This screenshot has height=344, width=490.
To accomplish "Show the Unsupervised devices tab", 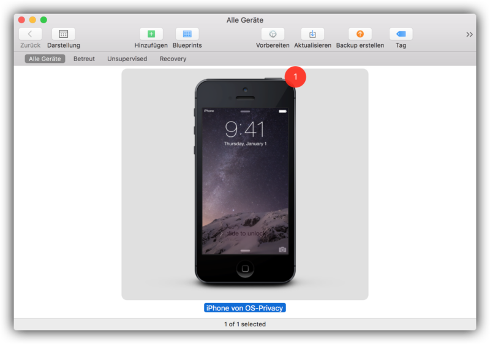I will pos(127,59).
